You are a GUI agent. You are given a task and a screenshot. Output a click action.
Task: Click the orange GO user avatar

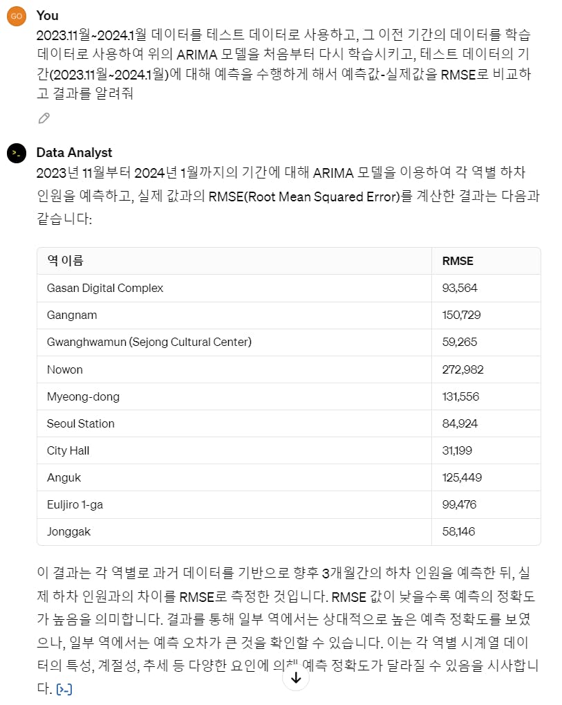17,16
